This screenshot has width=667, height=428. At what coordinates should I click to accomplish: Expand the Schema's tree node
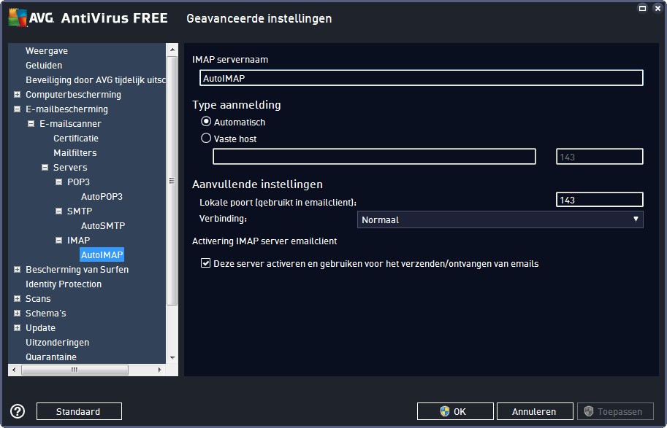tap(17, 313)
